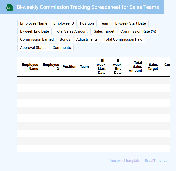Select the Approval Status tag
Viewport: 176px width, 171px height.
pos(33,48)
